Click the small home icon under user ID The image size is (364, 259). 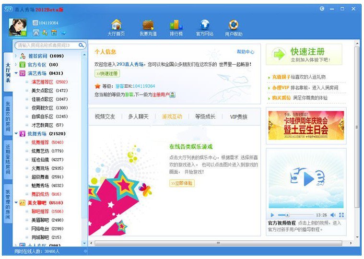tap(36, 33)
